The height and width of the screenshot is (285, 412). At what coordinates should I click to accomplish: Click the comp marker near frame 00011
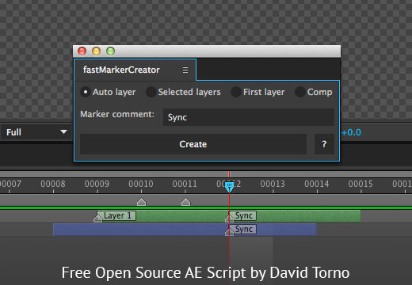[185, 201]
